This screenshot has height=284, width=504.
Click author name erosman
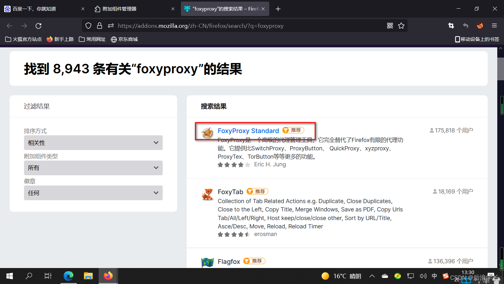265,234
